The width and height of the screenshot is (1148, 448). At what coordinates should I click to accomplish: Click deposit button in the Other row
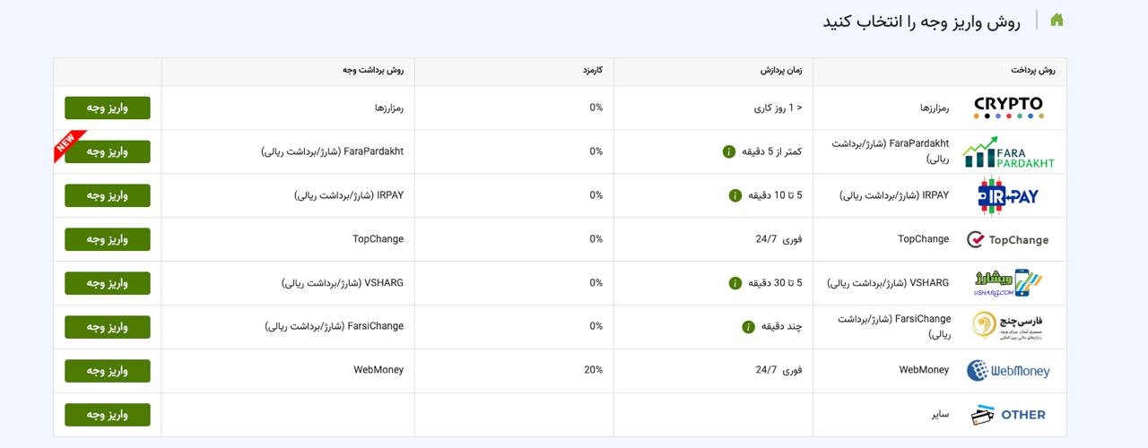pos(108,415)
